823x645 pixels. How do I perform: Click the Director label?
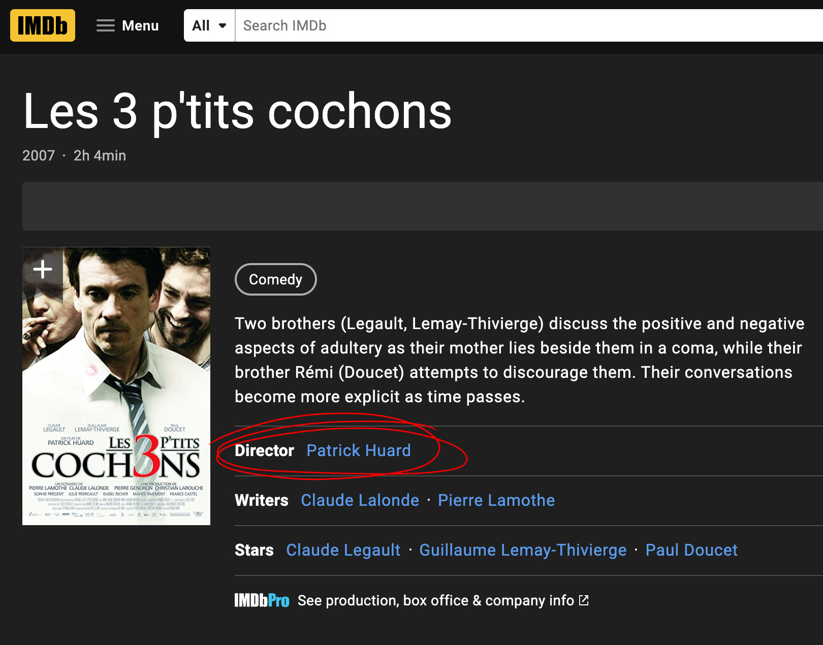(x=264, y=450)
